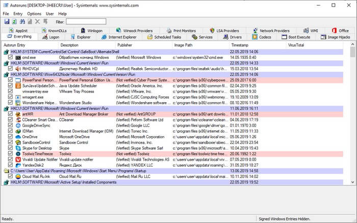357x223 pixels.
Task: Click the Vivaldi Update Notifier icon
Action: [18, 160]
